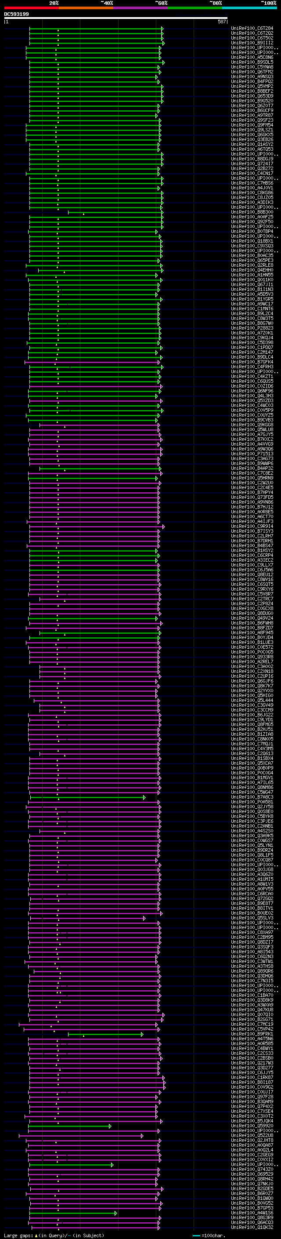Click hit label UniRef100_Q8G3R9
The image size is (281, 1239).
pos(252,1217)
